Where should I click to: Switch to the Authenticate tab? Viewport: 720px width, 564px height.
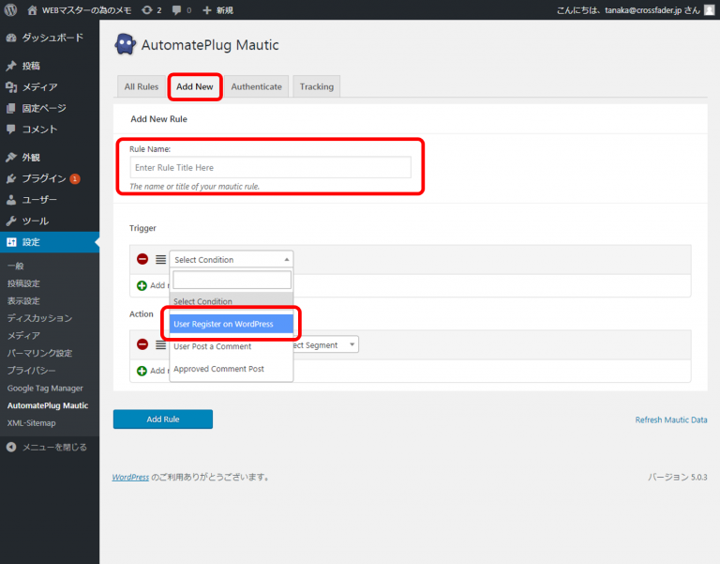pos(256,86)
